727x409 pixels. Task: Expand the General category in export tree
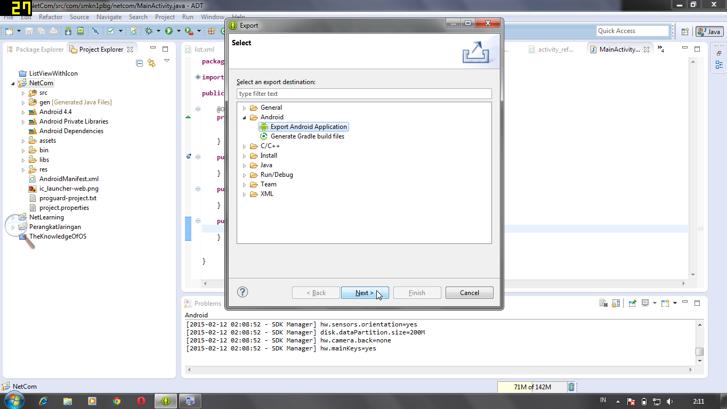(x=245, y=108)
